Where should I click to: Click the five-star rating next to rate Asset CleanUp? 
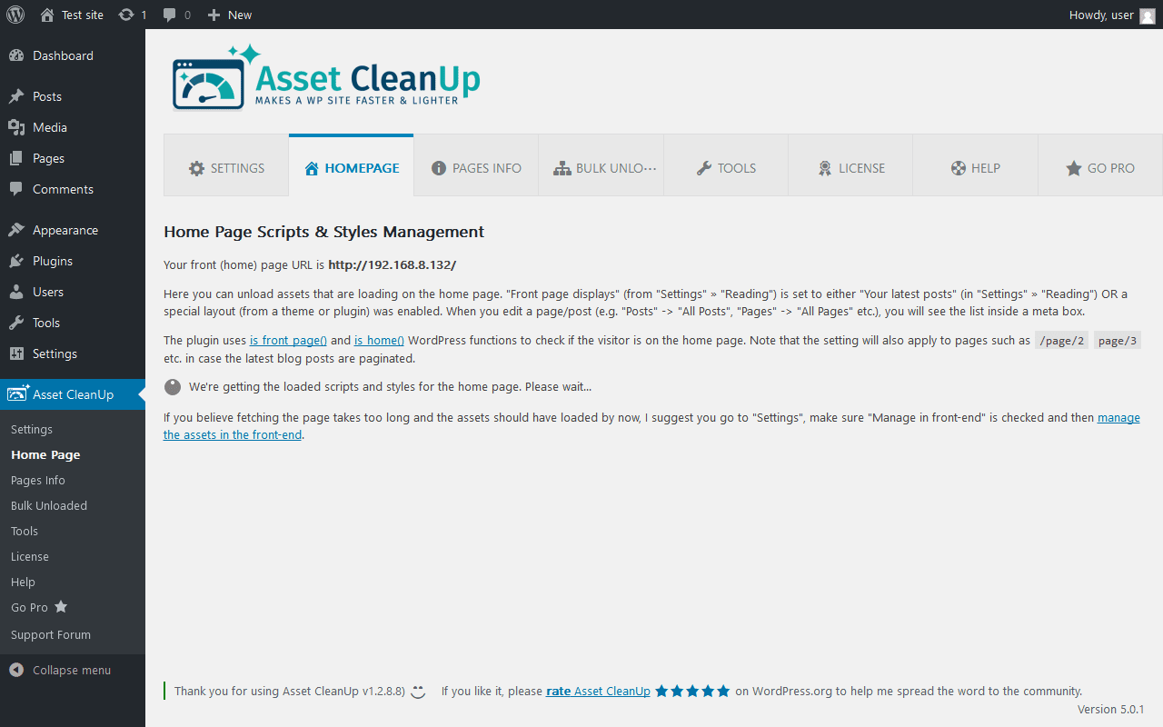coord(692,691)
